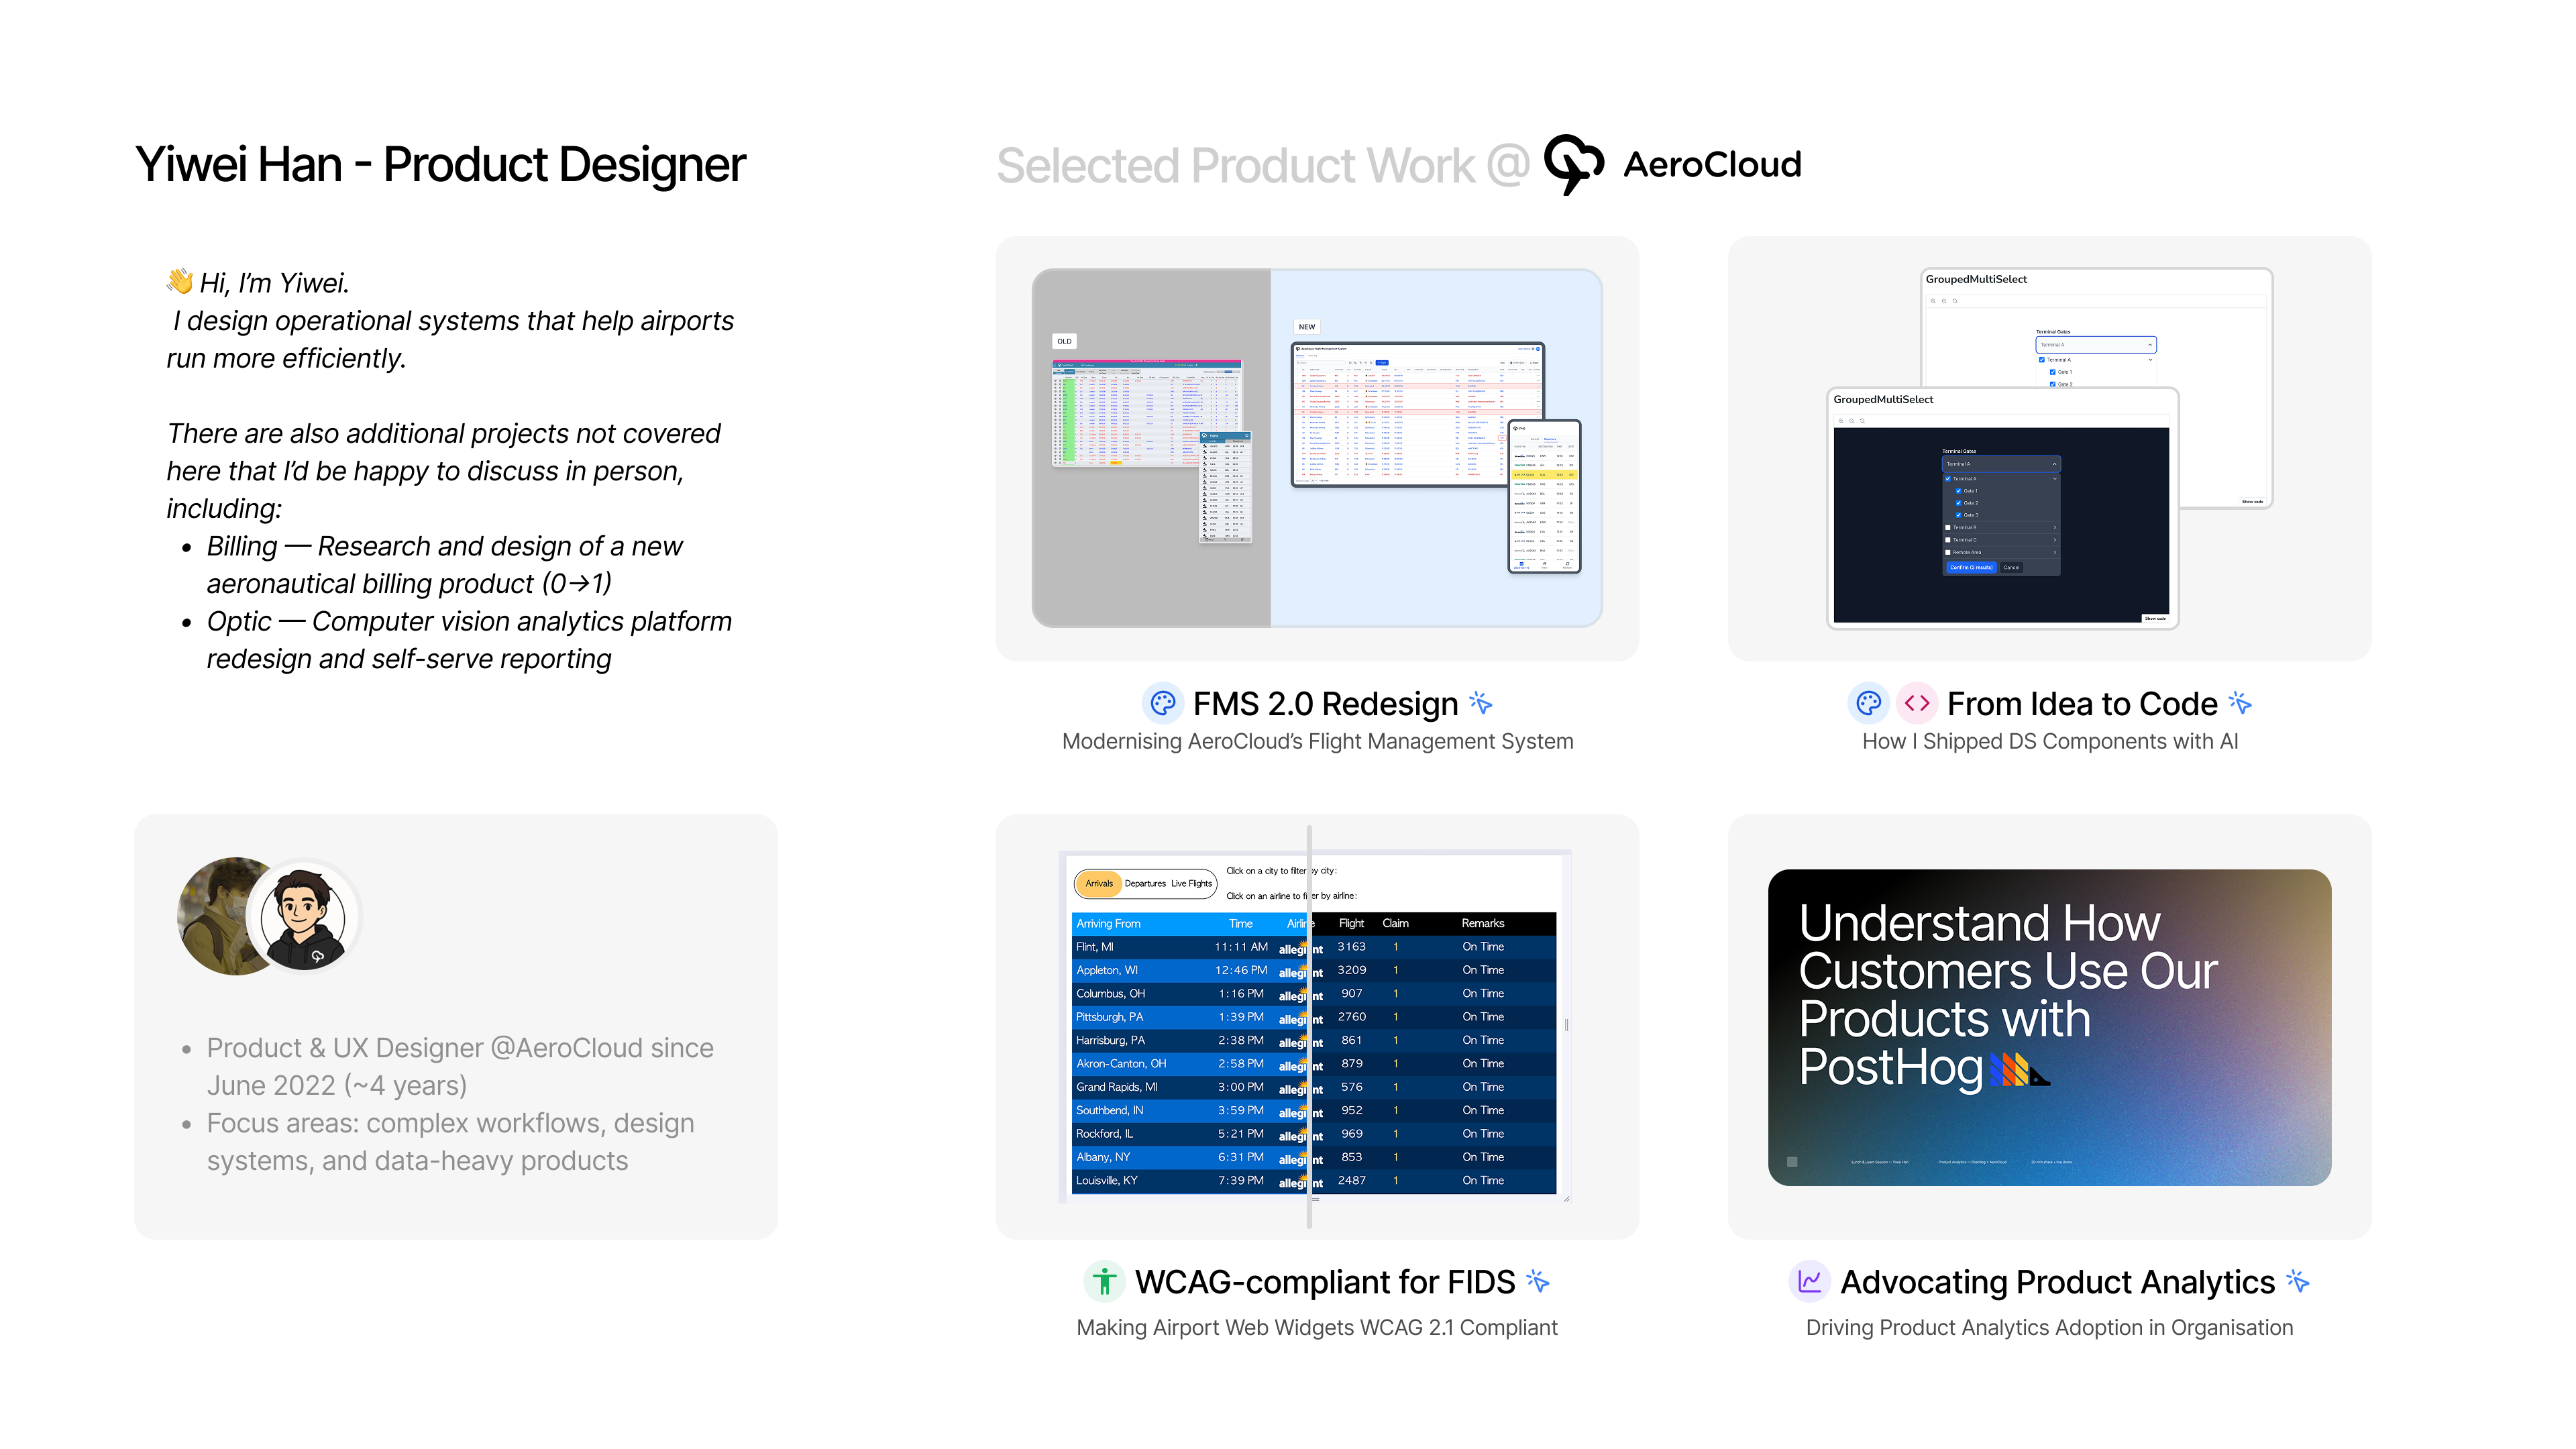
Task: Expand the Terminal C group chevron
Action: pyautogui.click(x=2054, y=540)
